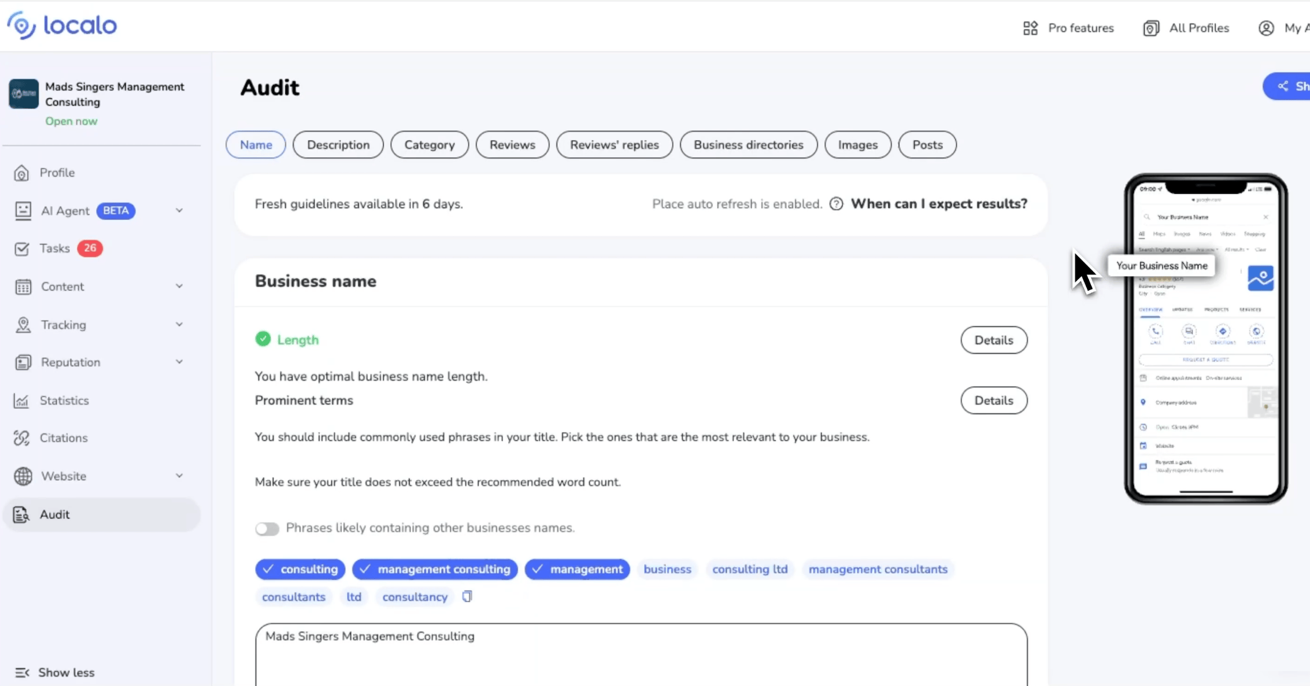Open the Citations sidebar icon
This screenshot has height=686, width=1310.
[23, 438]
